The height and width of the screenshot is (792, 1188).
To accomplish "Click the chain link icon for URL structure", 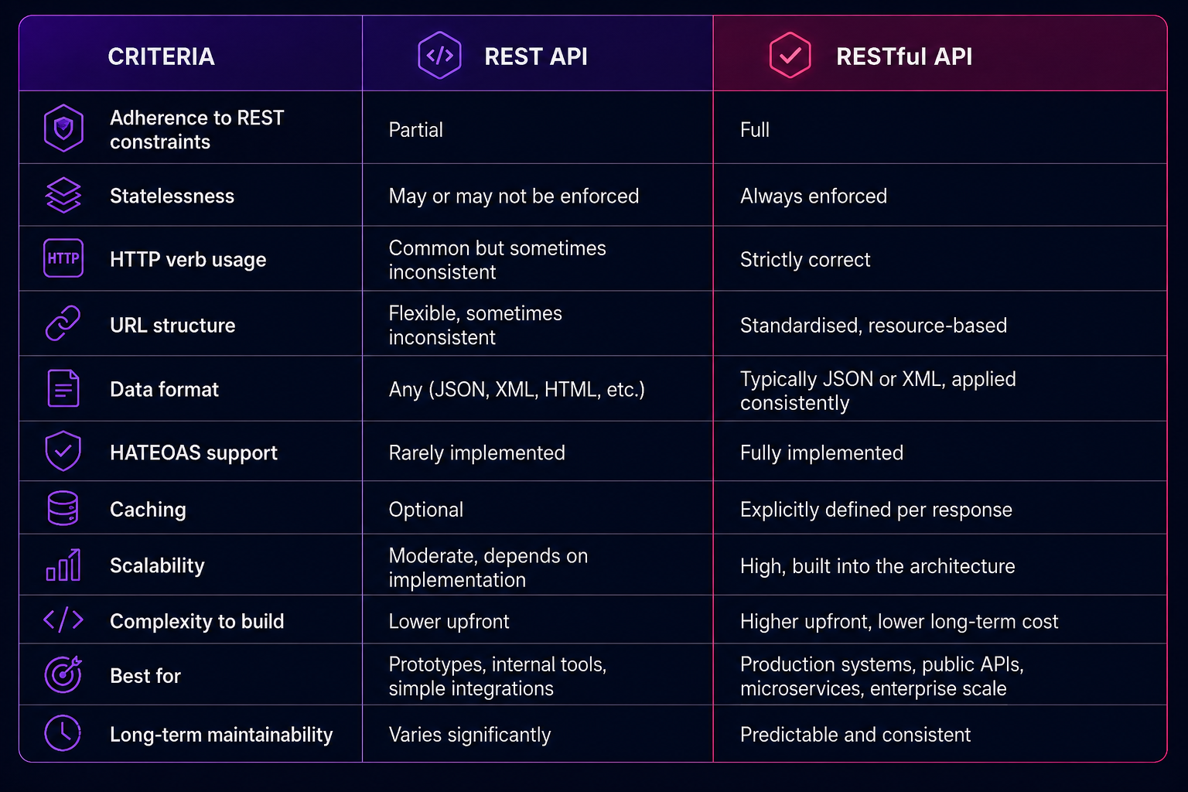I will (63, 323).
